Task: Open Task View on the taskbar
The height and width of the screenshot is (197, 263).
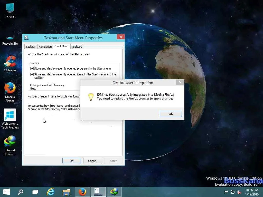Action: click(35, 192)
